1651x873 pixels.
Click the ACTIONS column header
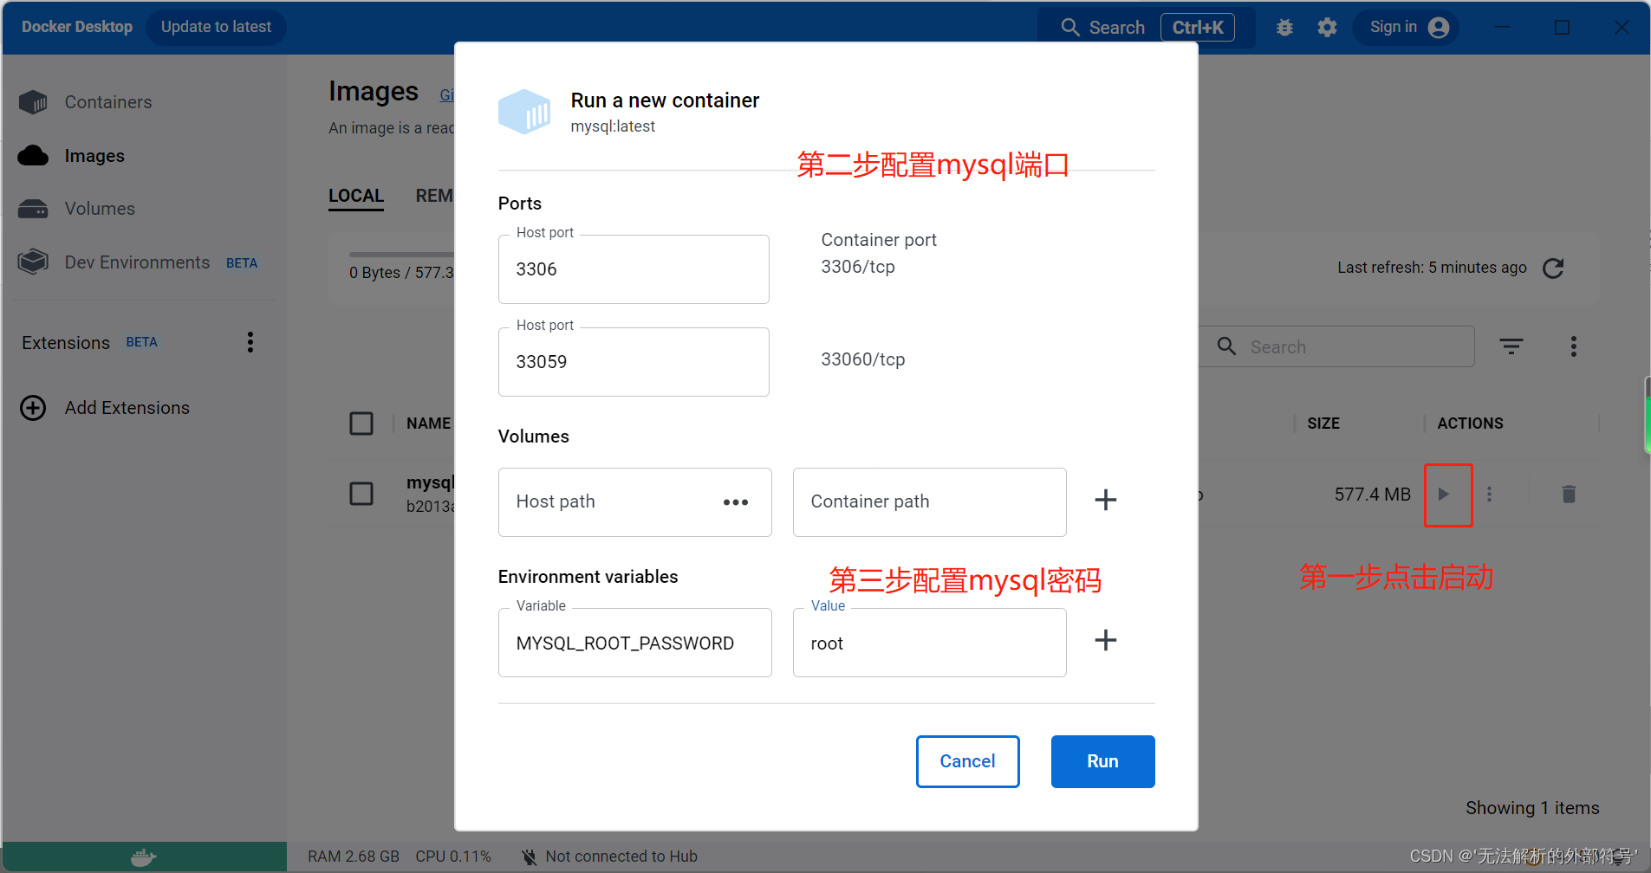click(1470, 424)
